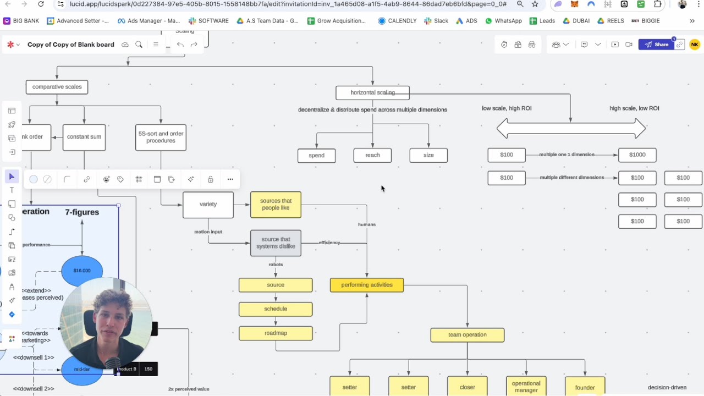
Task: Use the AI magic sparkle in floating toolbar
Action: (x=191, y=179)
